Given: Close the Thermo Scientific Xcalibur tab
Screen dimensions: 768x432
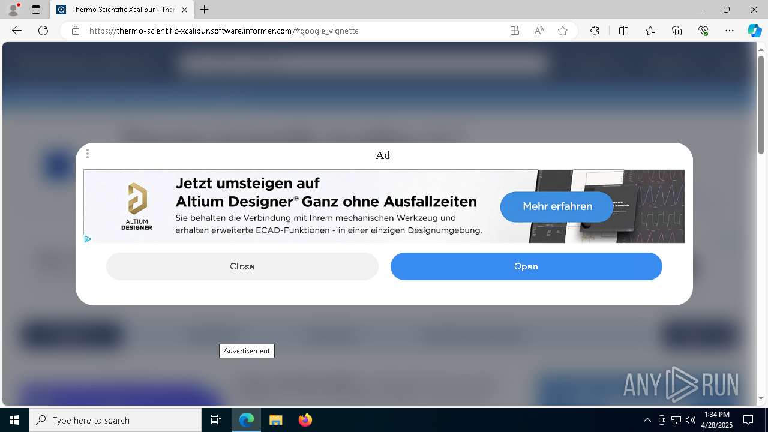Looking at the screenshot, I should click(184, 10).
